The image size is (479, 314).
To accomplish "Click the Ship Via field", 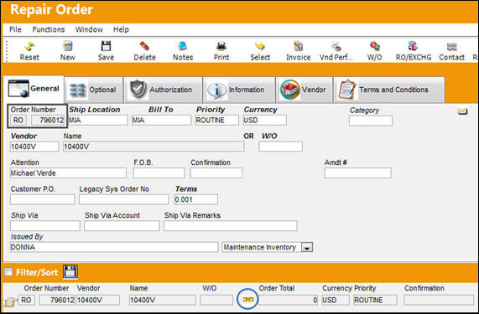I will click(x=45, y=226).
